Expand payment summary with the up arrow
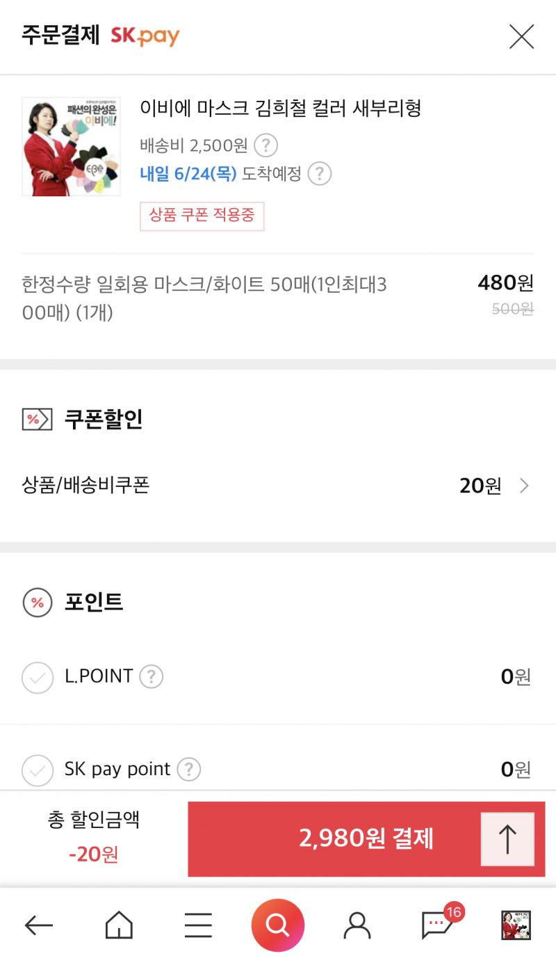The width and height of the screenshot is (556, 963). click(x=507, y=839)
